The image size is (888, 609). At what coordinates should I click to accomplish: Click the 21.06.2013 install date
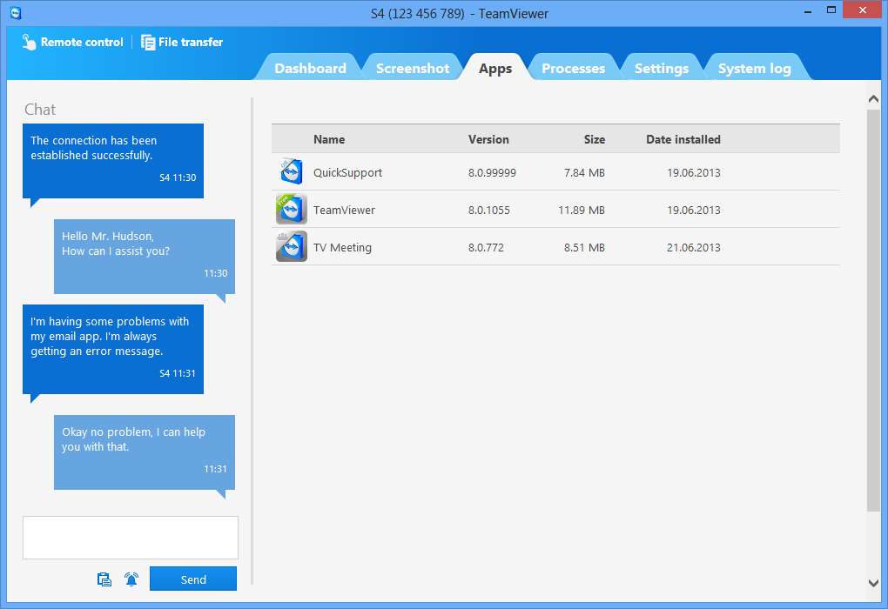click(x=693, y=247)
